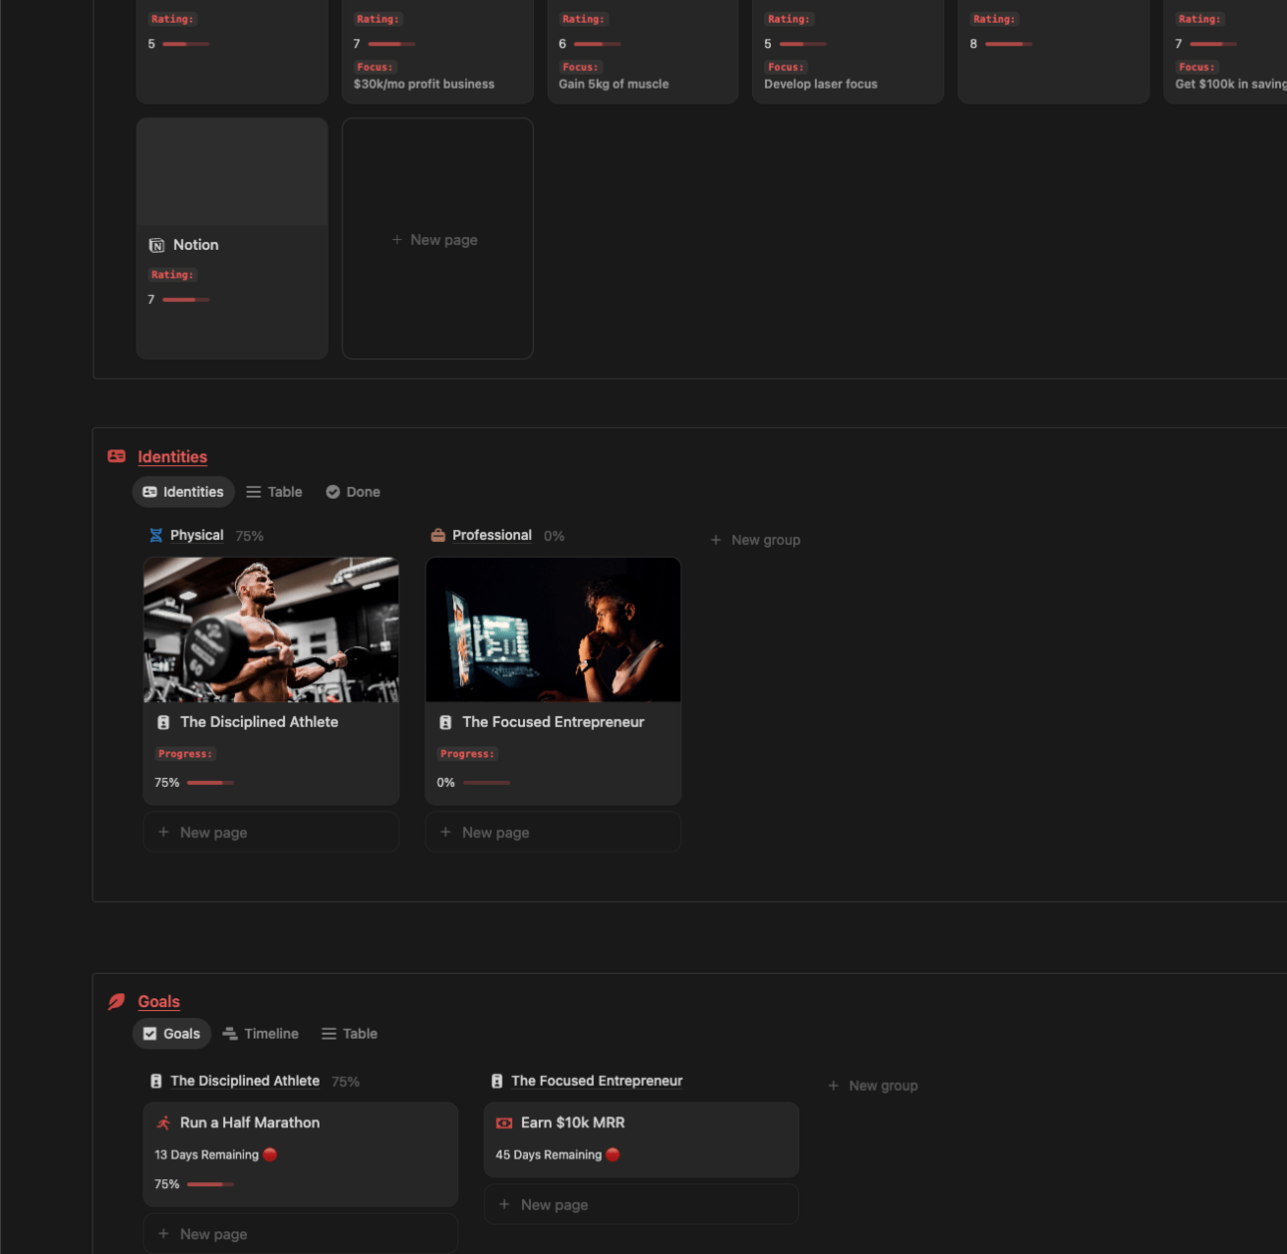Click the red dot beside 45 Days Remaining
Image resolution: width=1287 pixels, height=1254 pixels.
point(613,1154)
